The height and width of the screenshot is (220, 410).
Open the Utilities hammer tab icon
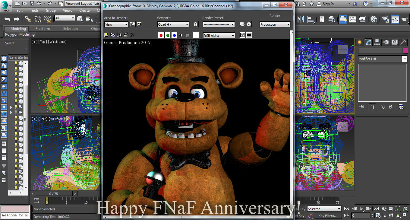pos(404,42)
